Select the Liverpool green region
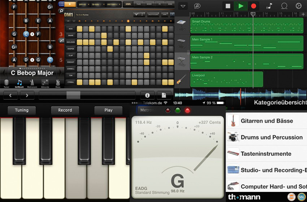 [227, 79]
